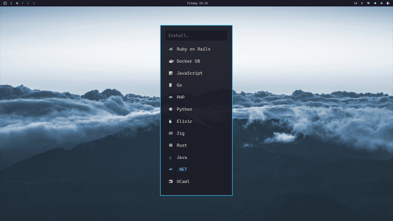393x221 pixels.
Task: Switch to workspace 5
Action: [34, 3]
